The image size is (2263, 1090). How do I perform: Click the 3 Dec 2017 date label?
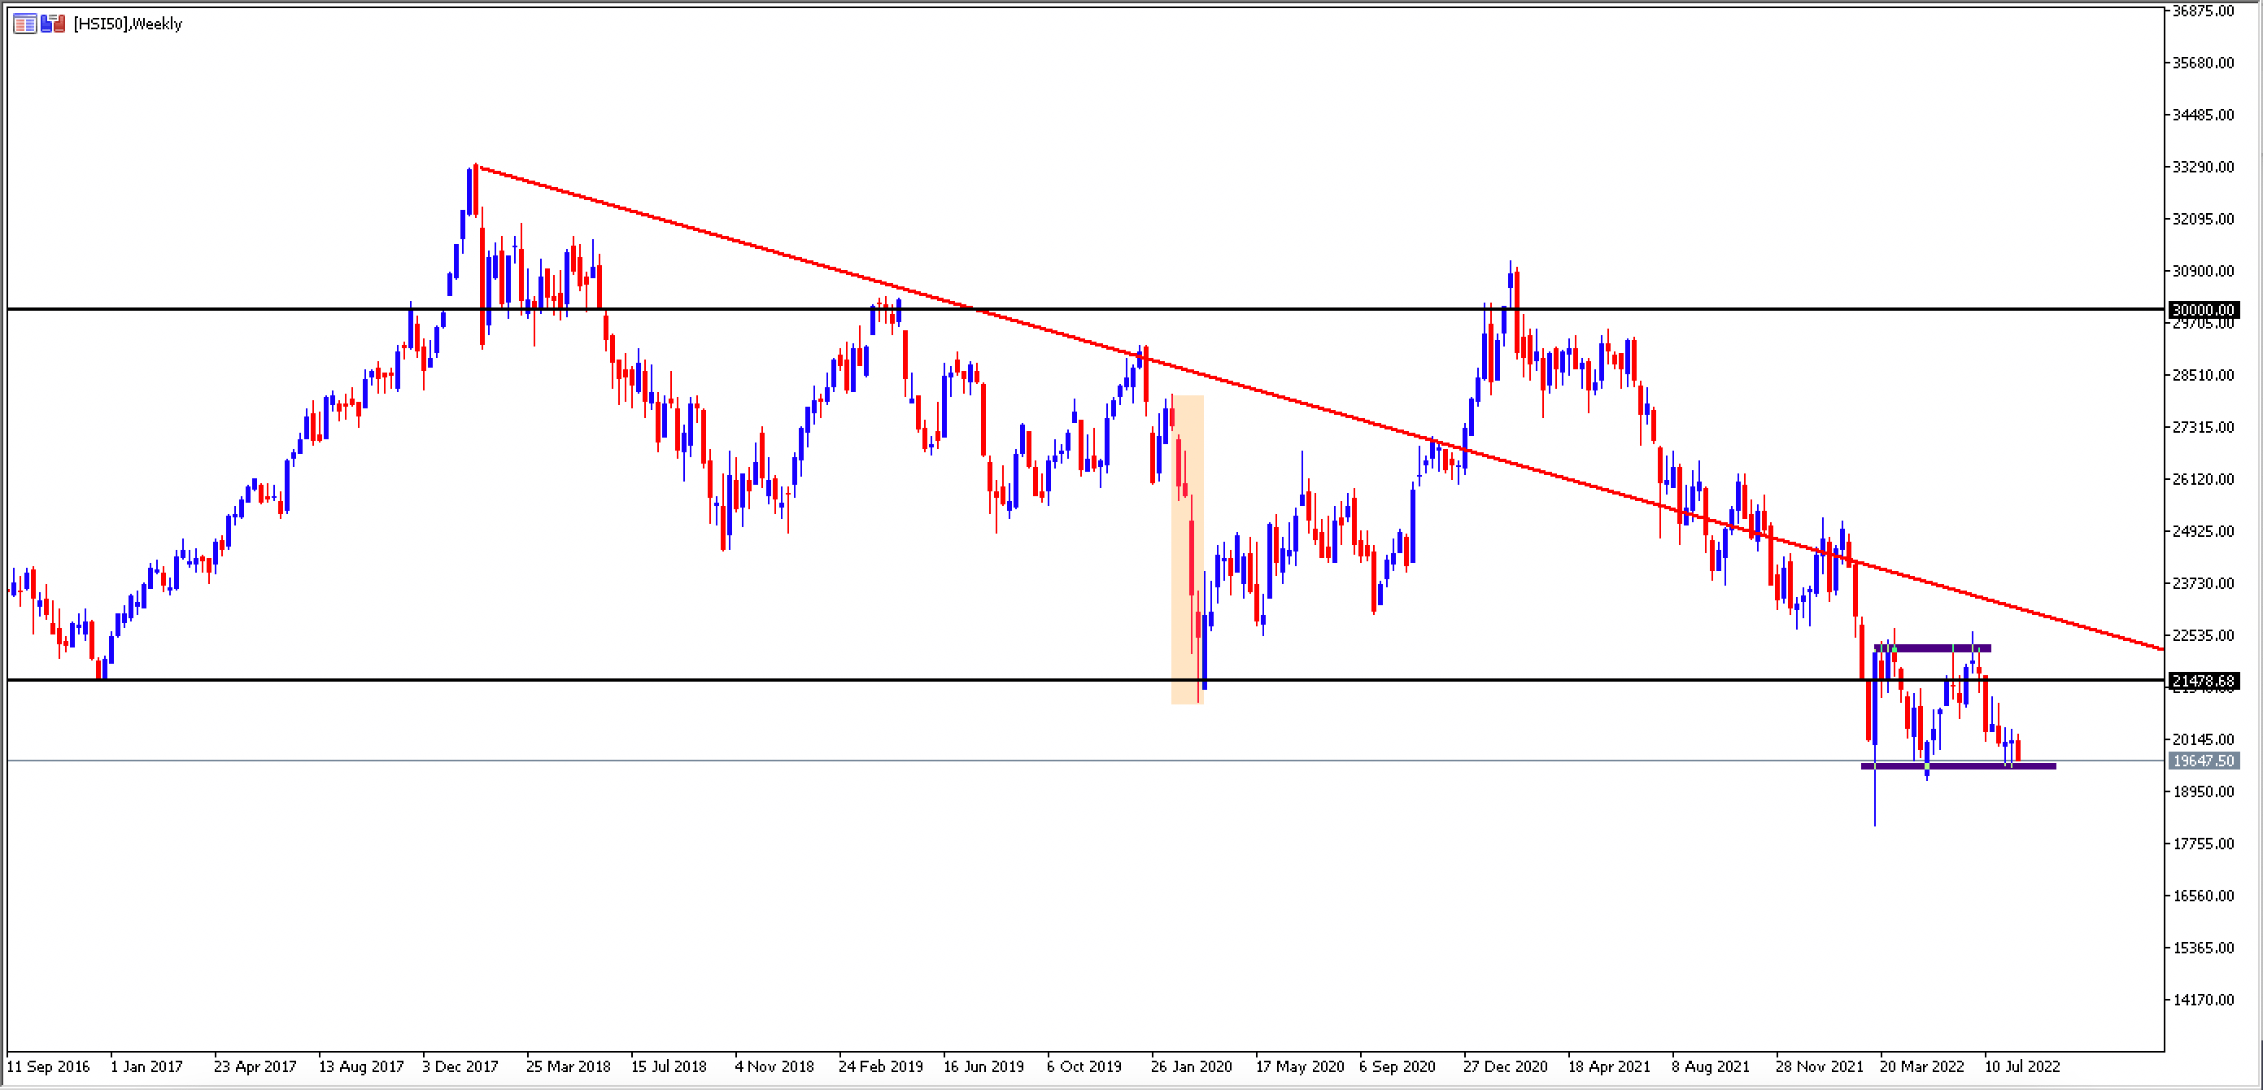coord(460,1066)
